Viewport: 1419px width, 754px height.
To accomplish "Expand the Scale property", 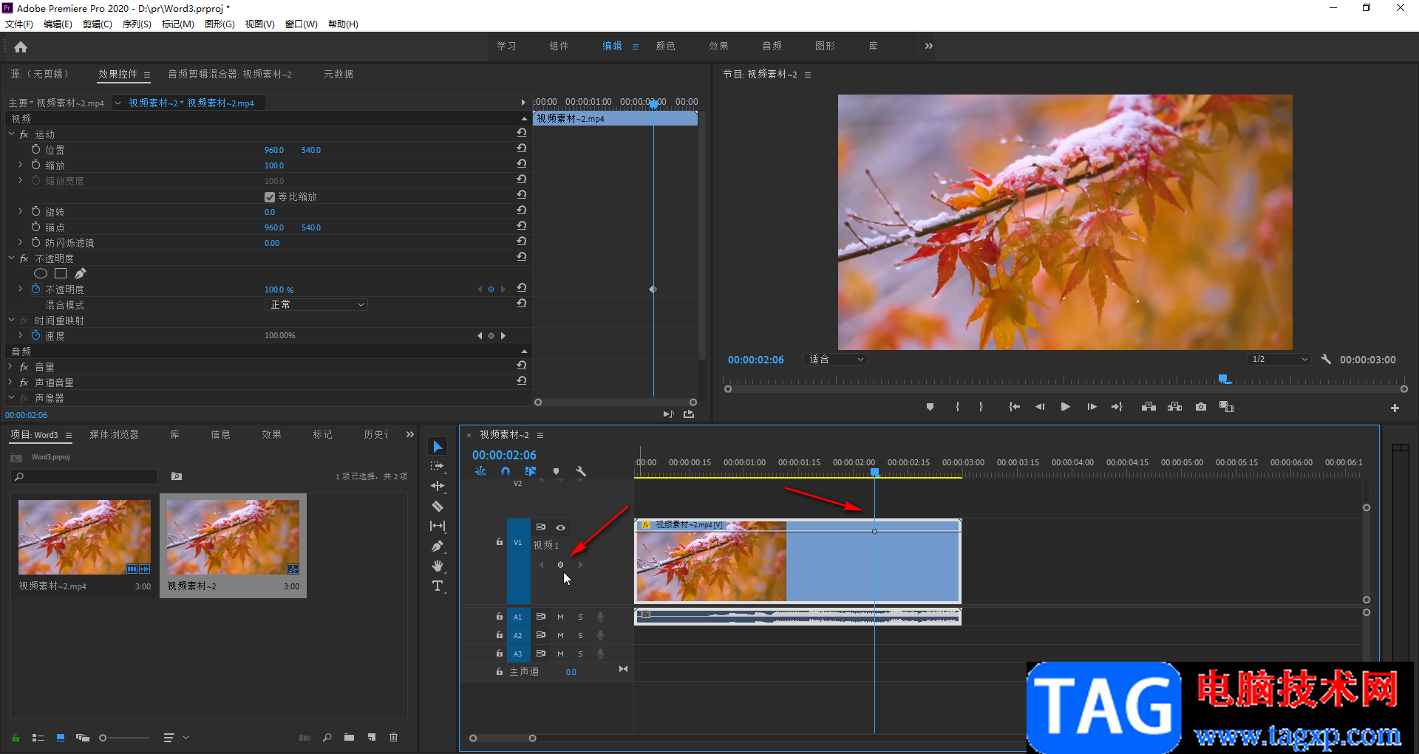I will point(20,165).
